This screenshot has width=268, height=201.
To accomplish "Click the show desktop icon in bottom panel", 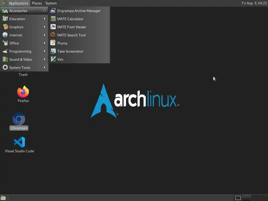I will 3,198.
